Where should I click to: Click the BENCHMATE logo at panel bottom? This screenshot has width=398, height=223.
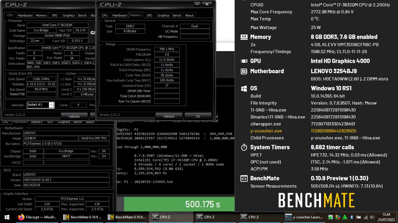pyautogui.click(x=316, y=200)
